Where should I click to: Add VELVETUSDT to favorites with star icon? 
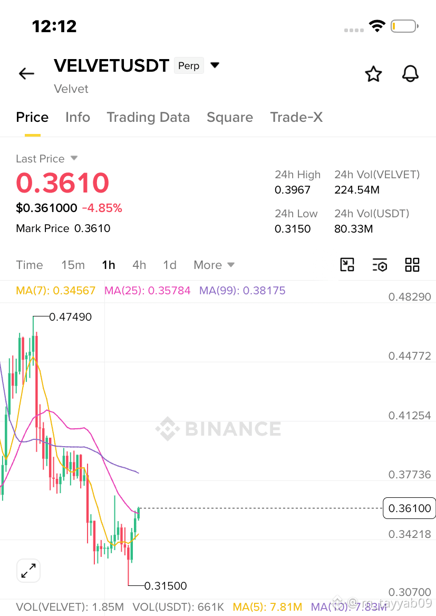point(373,74)
